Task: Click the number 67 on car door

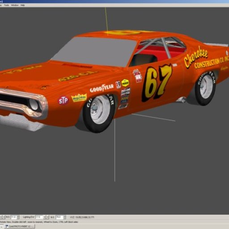Action: (x=156, y=83)
